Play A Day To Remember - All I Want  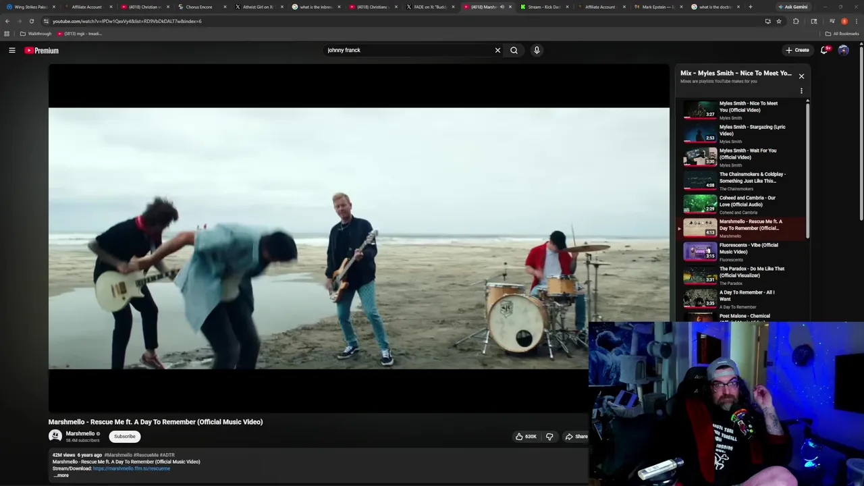coord(742,299)
